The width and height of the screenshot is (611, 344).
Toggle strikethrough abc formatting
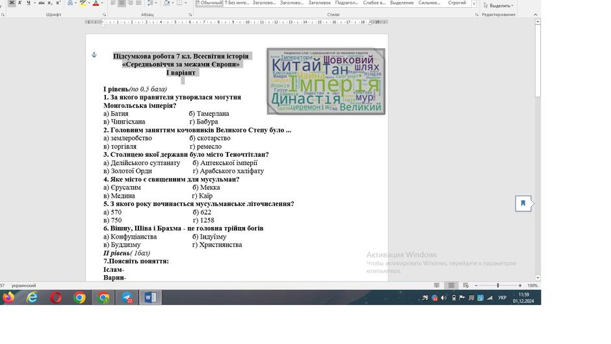point(42,3)
